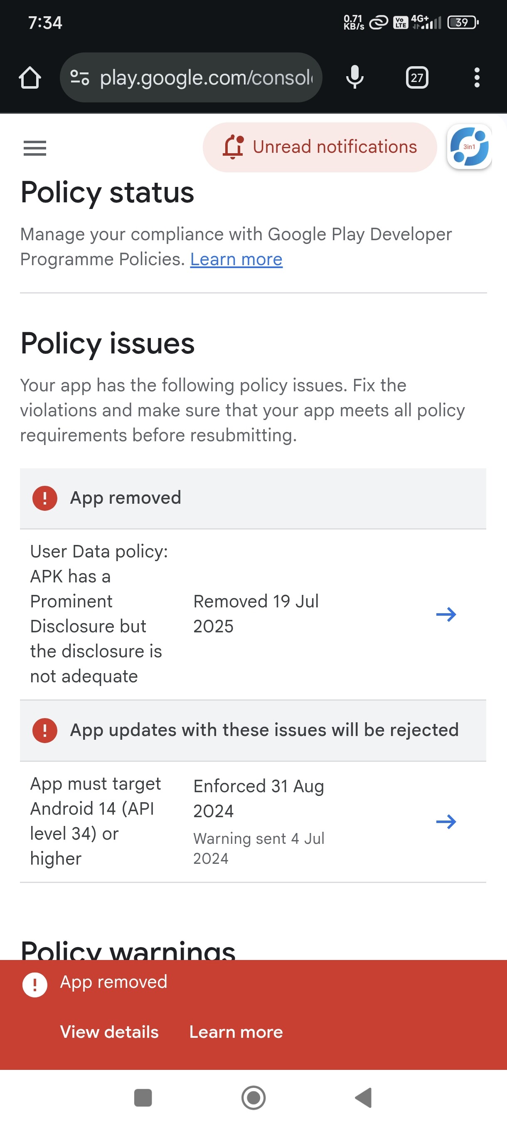Screen dimensions: 507x1129
Task: Tap the browser home icon
Action: coord(30,78)
